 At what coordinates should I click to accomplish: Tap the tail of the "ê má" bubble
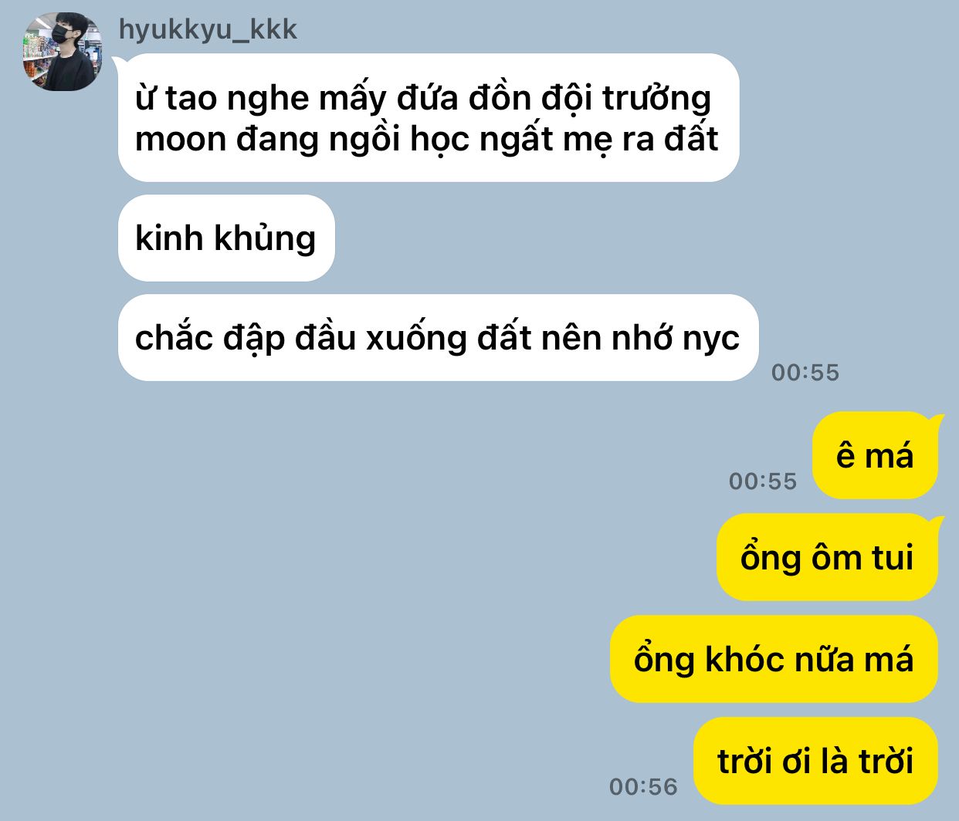point(936,421)
